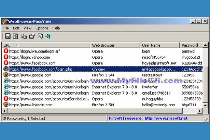Screen dimensions: 210x140
Task: Click the Save Selected Items floppy icon
Action: [8, 36]
